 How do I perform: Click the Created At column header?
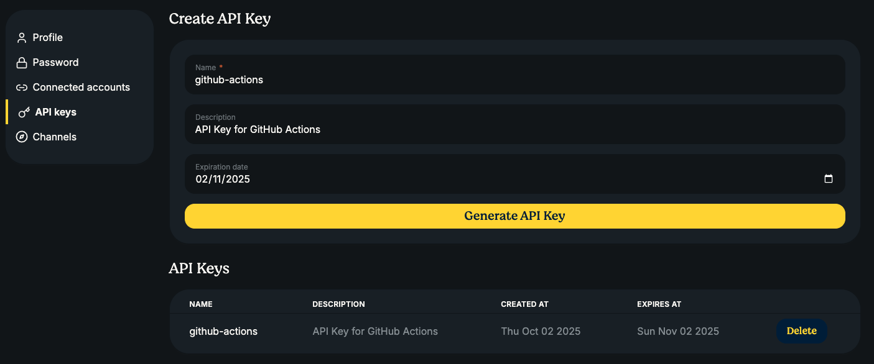coord(524,304)
